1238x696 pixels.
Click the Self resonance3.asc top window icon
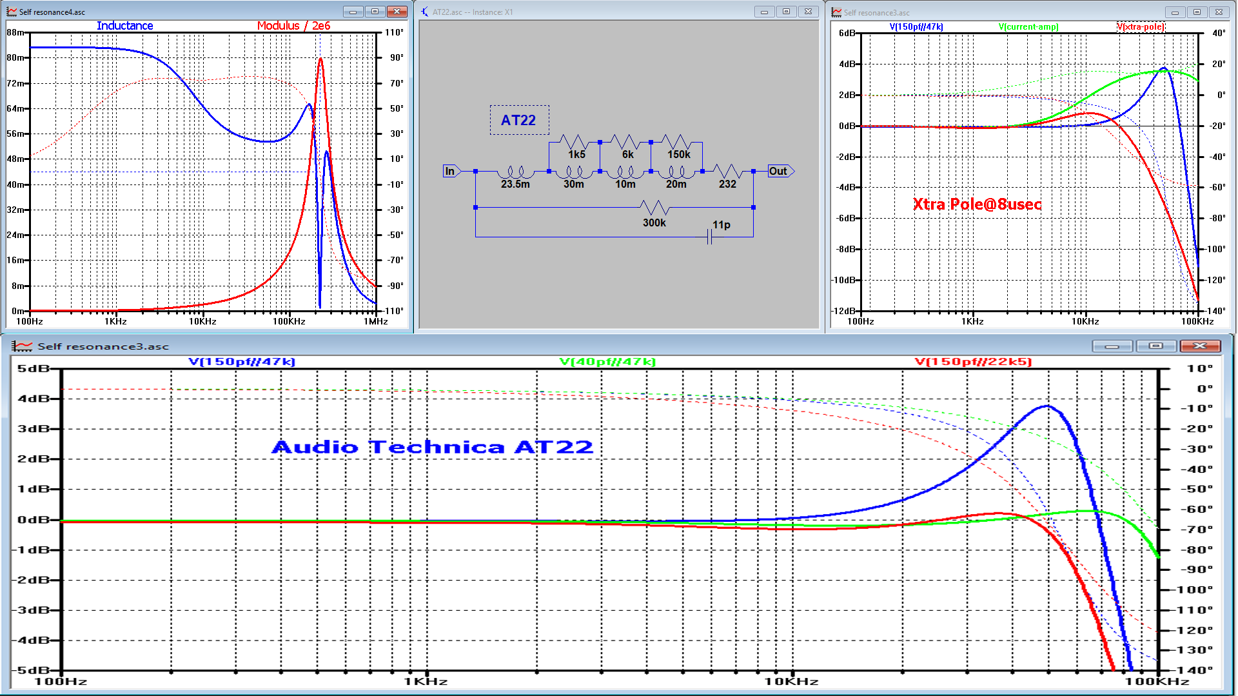click(x=836, y=12)
